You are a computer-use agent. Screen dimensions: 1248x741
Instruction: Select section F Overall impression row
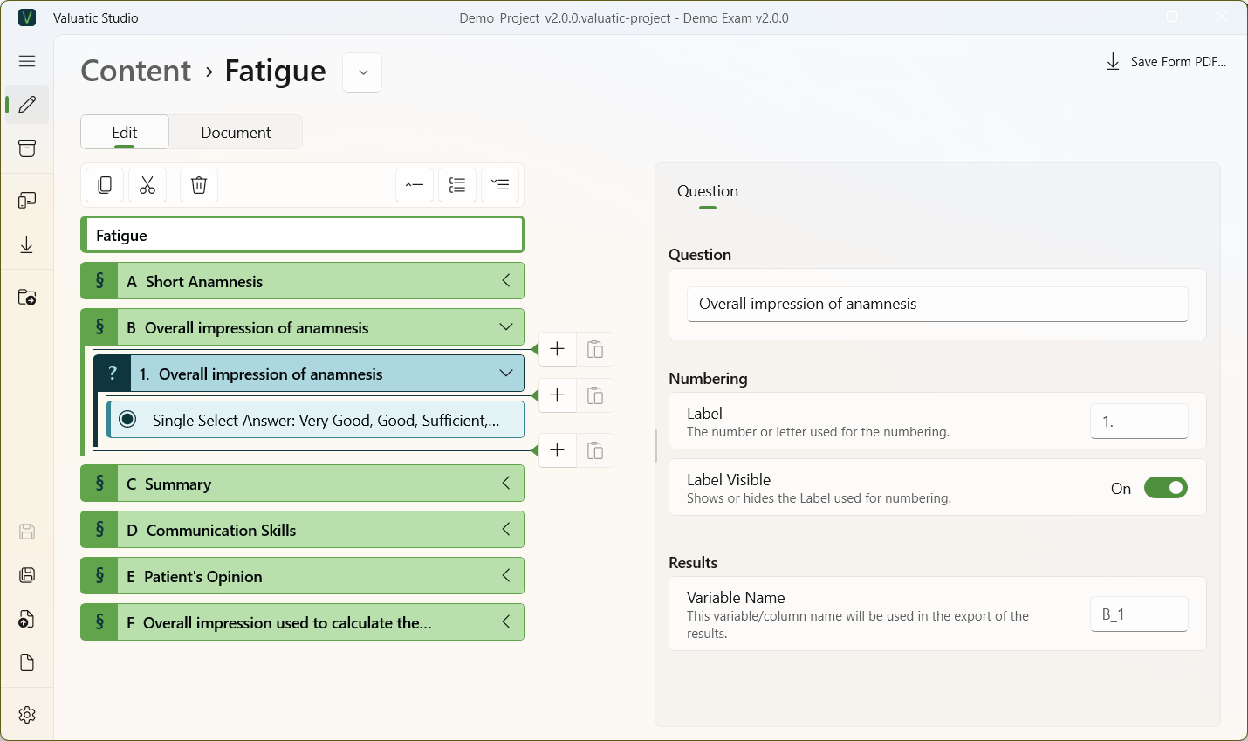tap(302, 622)
